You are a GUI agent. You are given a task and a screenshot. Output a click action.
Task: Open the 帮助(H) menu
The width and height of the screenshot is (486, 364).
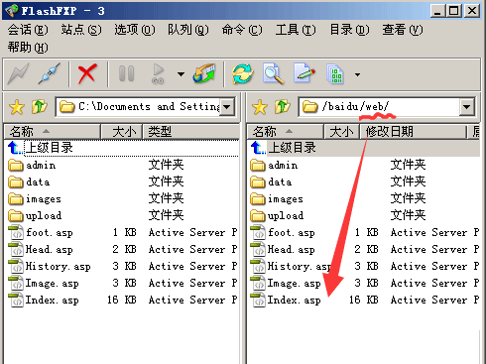[x=28, y=48]
